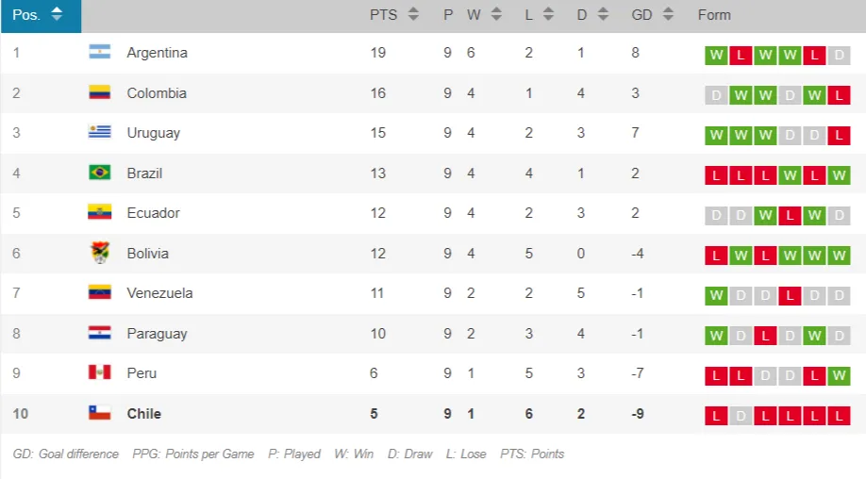The width and height of the screenshot is (866, 479).
Task: Sort table by the Pos. column
Action: tap(39, 15)
